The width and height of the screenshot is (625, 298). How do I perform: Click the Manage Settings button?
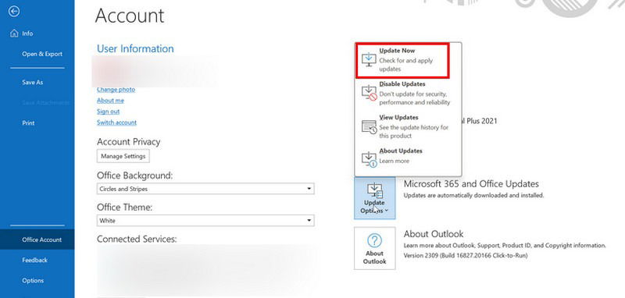(x=123, y=156)
